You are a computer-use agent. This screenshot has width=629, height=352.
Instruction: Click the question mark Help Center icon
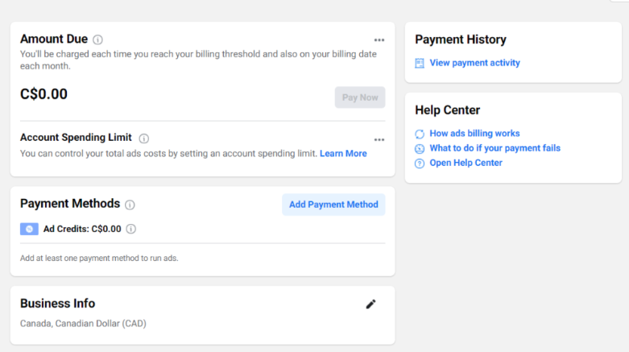tap(420, 164)
